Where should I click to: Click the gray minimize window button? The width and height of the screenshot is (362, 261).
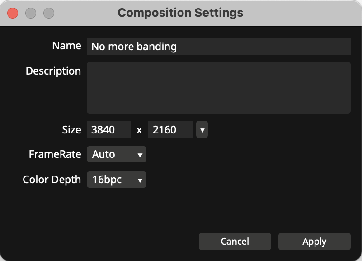pos(31,13)
